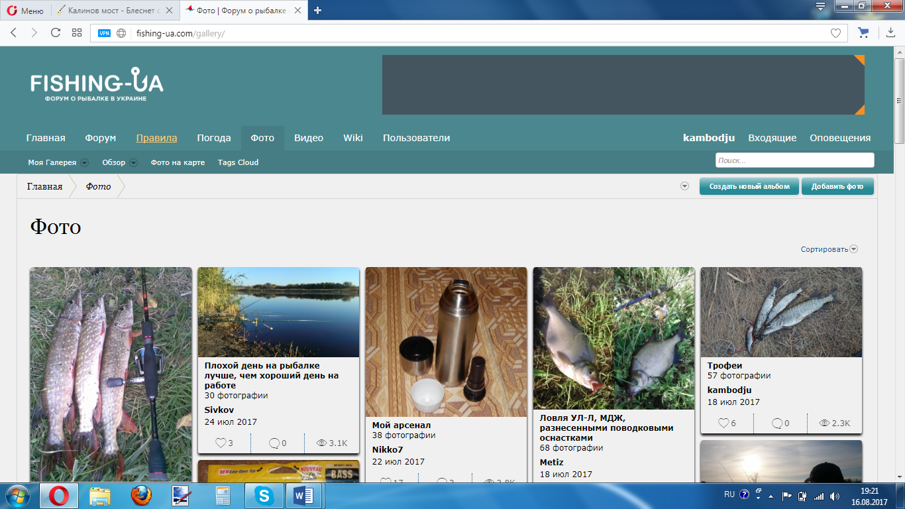Open a new browser tab with plus icon
This screenshot has height=509, width=905.
pos(318,10)
